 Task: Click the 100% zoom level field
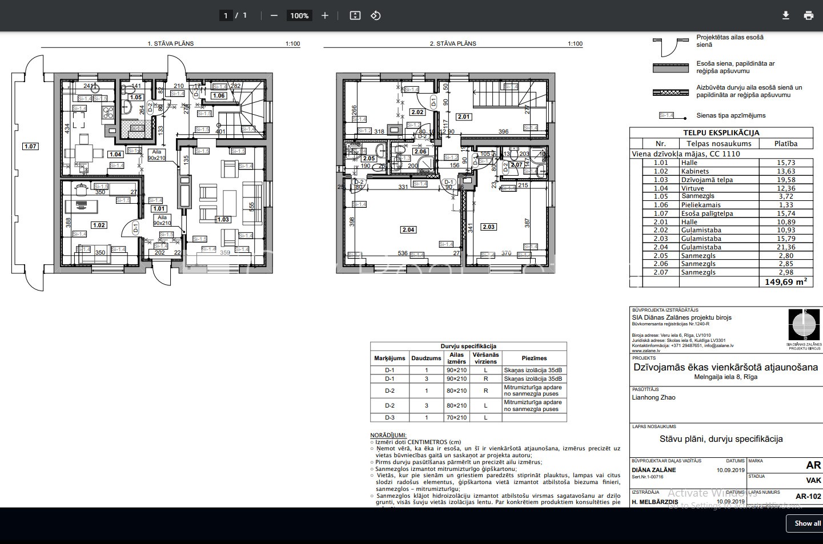(x=299, y=15)
